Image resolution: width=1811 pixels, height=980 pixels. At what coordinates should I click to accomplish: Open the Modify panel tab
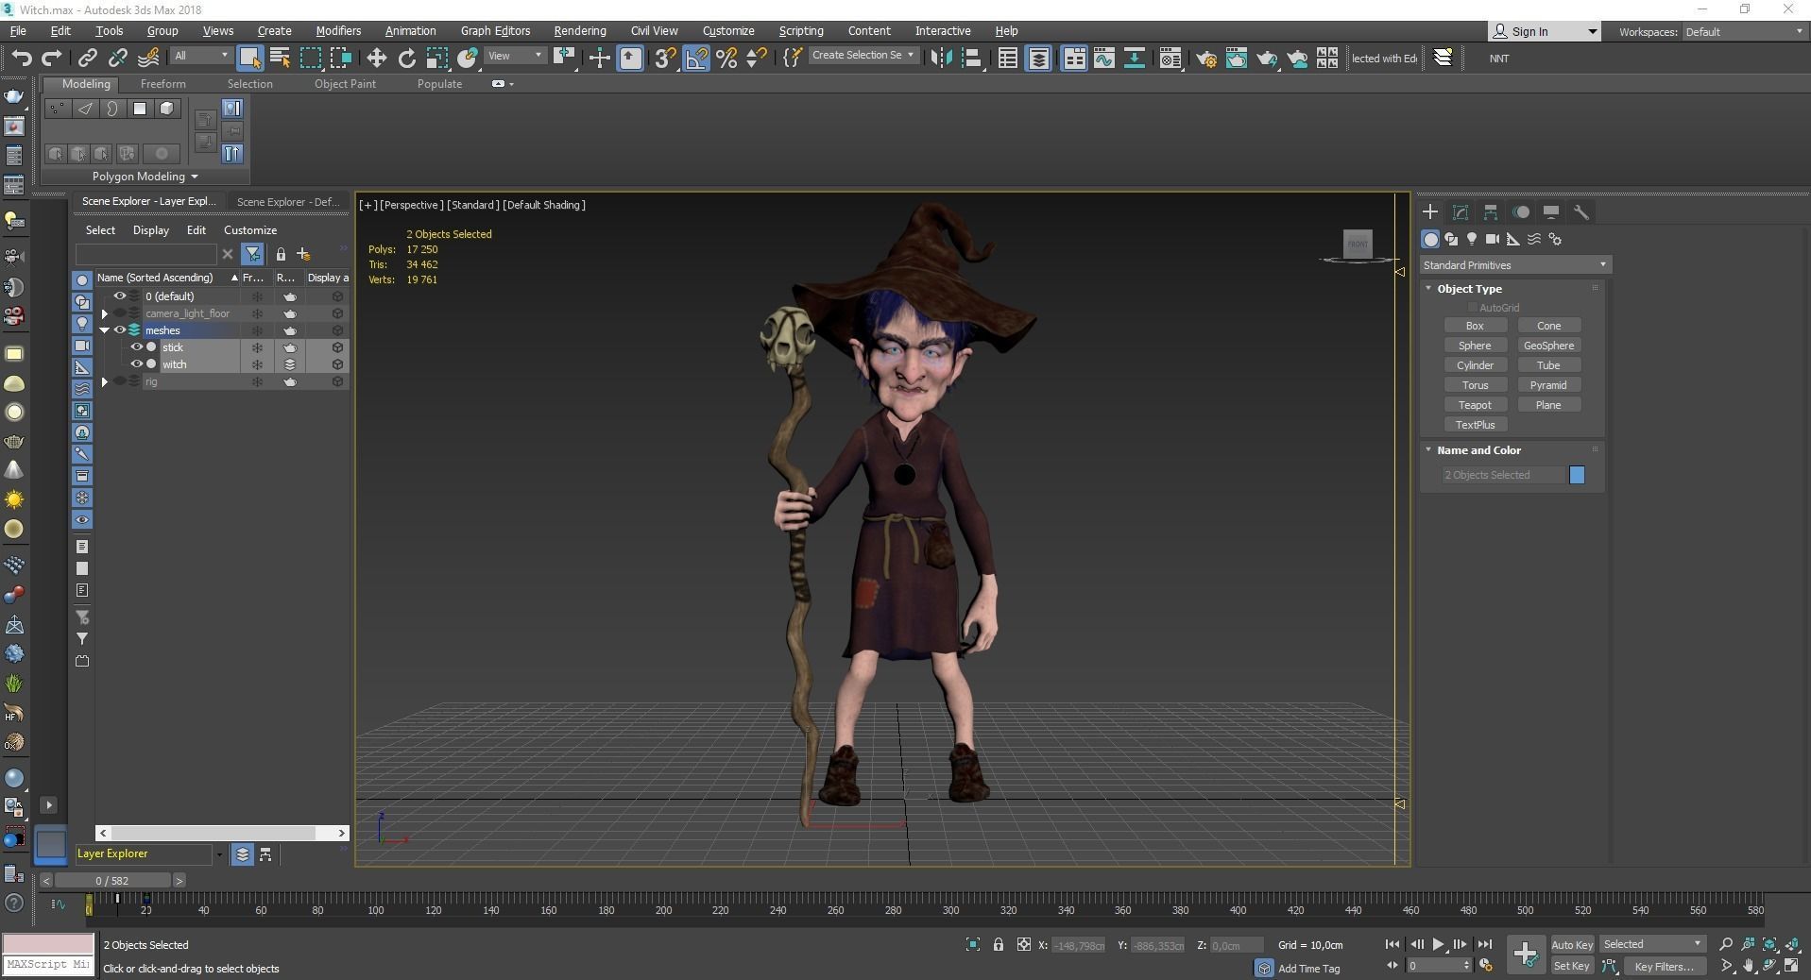(x=1461, y=212)
